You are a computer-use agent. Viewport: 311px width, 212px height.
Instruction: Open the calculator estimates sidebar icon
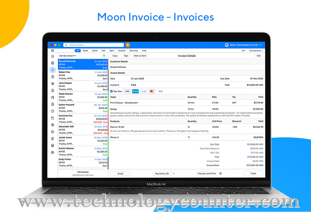point(52,77)
